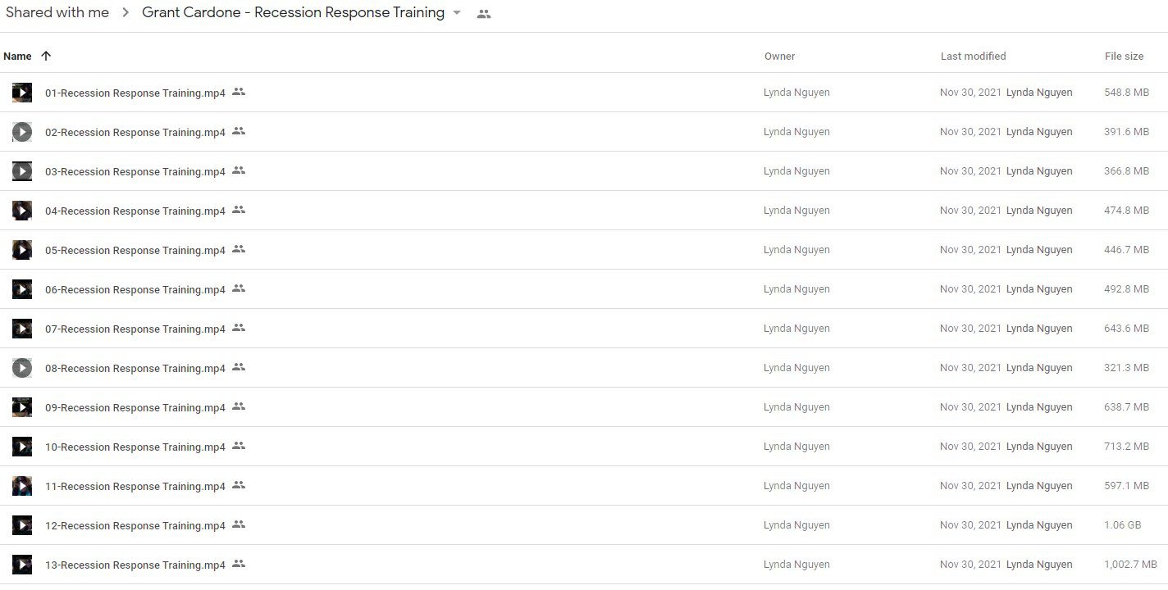Image resolution: width=1168 pixels, height=590 pixels.
Task: Click shared folder people icon in breadcrumb
Action: coord(484,14)
